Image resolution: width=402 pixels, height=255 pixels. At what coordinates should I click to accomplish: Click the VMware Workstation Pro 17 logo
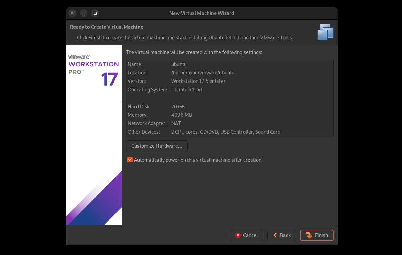click(93, 70)
